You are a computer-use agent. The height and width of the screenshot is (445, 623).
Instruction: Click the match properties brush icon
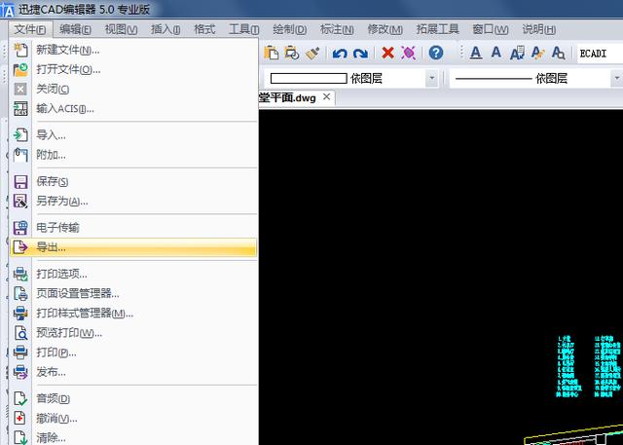[x=312, y=53]
